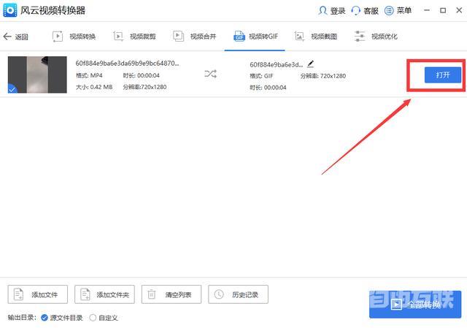Switch to the 视频转换 tab
The image size is (467, 328).
pos(74,37)
